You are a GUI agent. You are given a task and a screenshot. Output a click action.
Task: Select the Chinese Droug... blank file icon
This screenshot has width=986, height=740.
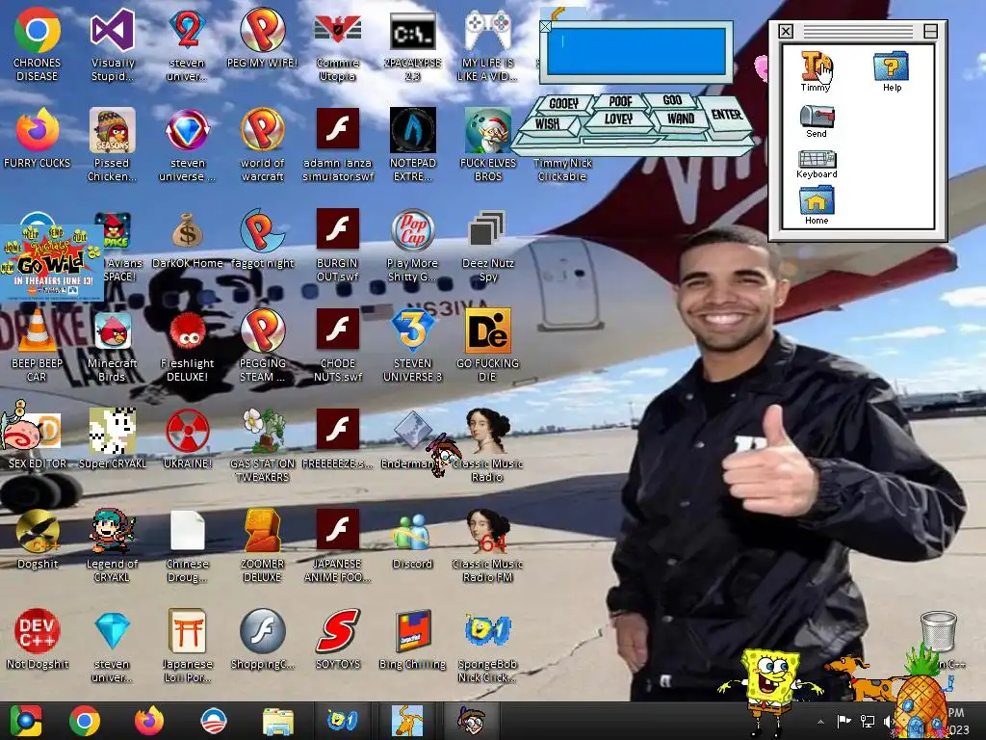click(188, 531)
